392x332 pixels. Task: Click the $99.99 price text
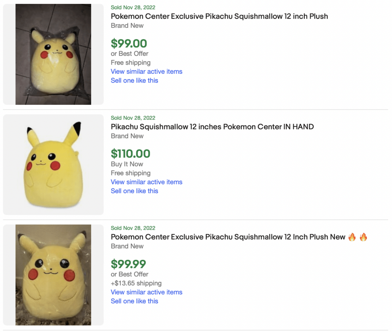(128, 264)
